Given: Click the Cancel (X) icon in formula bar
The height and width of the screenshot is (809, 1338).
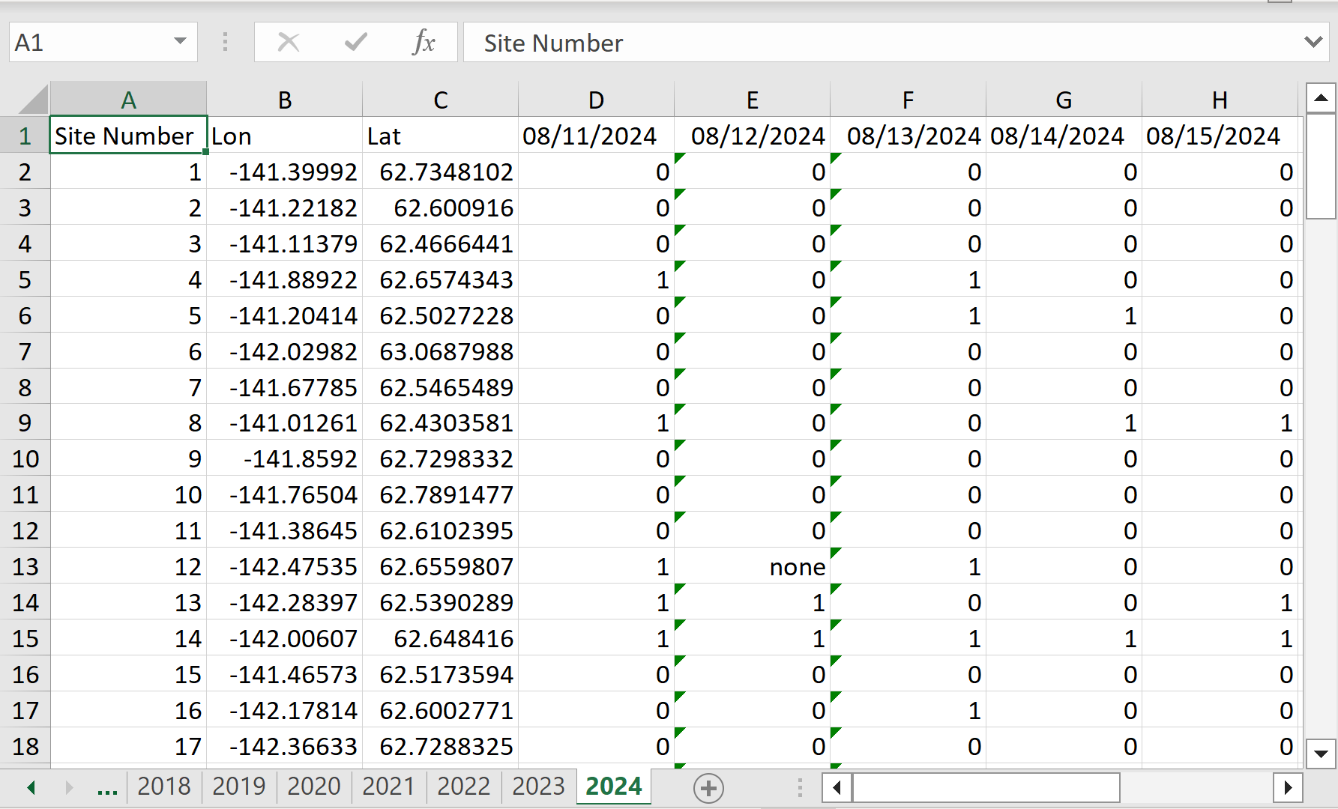Looking at the screenshot, I should (288, 42).
